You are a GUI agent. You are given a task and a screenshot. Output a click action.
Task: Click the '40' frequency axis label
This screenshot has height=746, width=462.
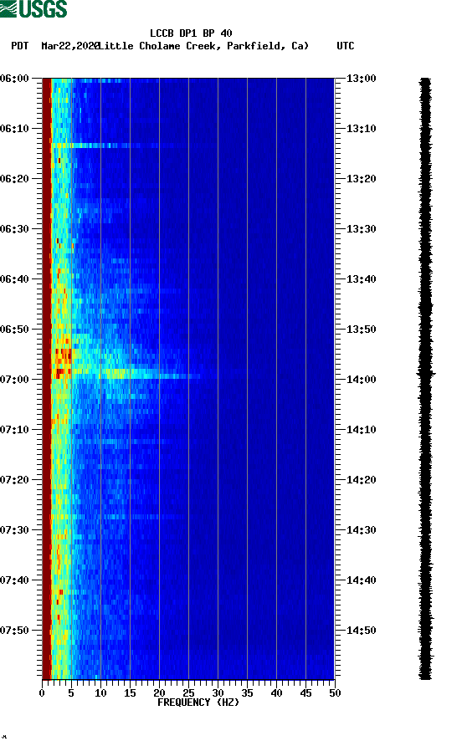[x=277, y=693]
